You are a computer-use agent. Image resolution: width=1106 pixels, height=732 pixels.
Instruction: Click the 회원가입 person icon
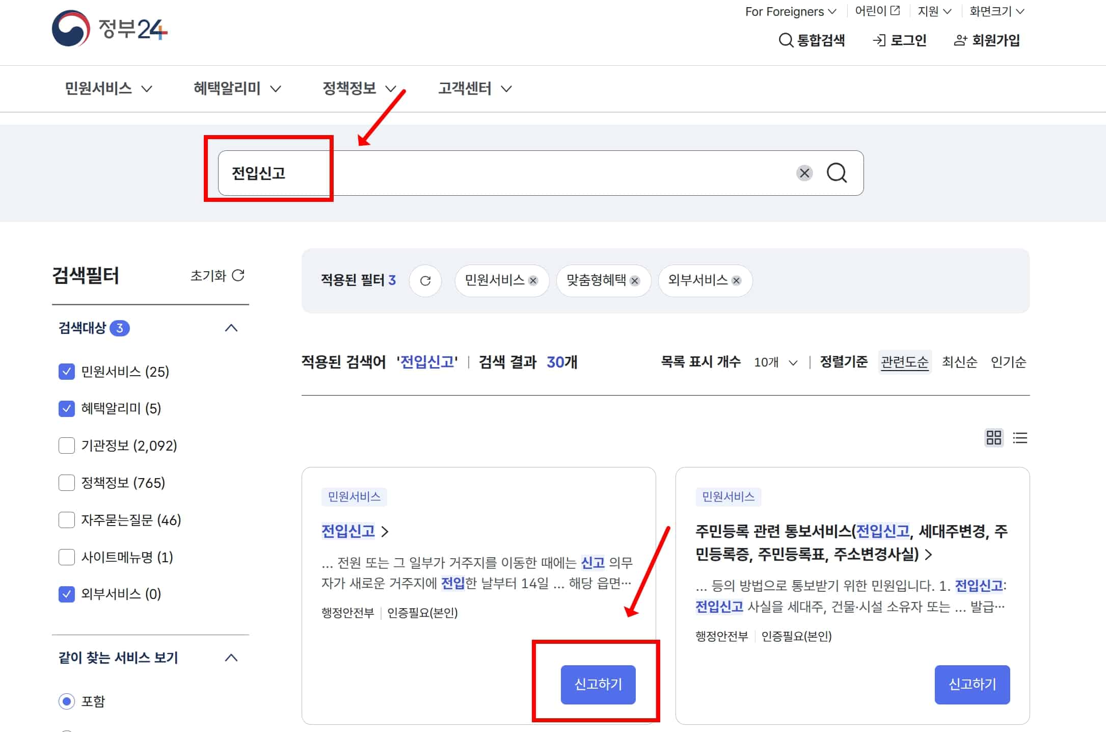point(960,40)
